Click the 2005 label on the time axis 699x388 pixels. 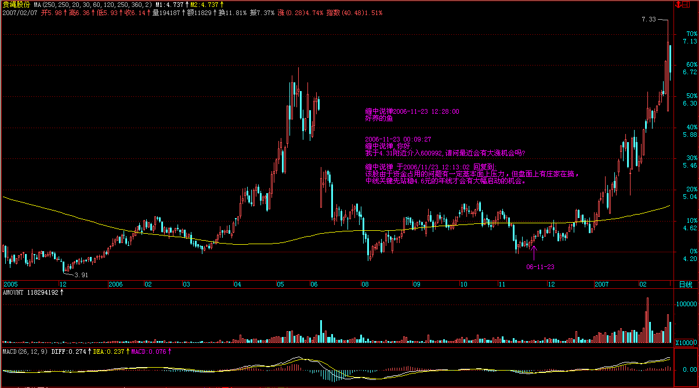pos(11,284)
